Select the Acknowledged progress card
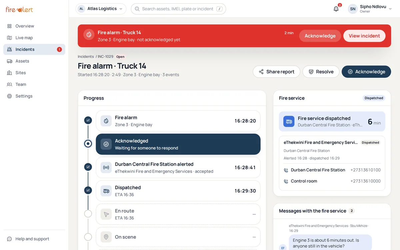Viewport: 400px width, 250px height. (x=178, y=144)
